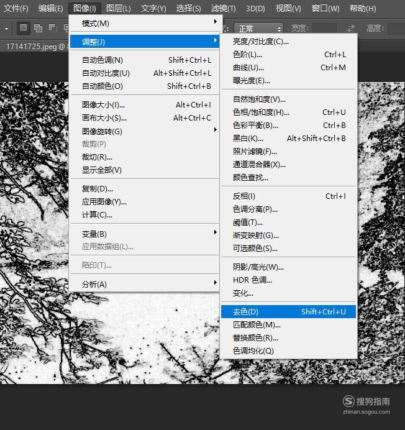Open the 窗口(W) menu

[x=325, y=9]
